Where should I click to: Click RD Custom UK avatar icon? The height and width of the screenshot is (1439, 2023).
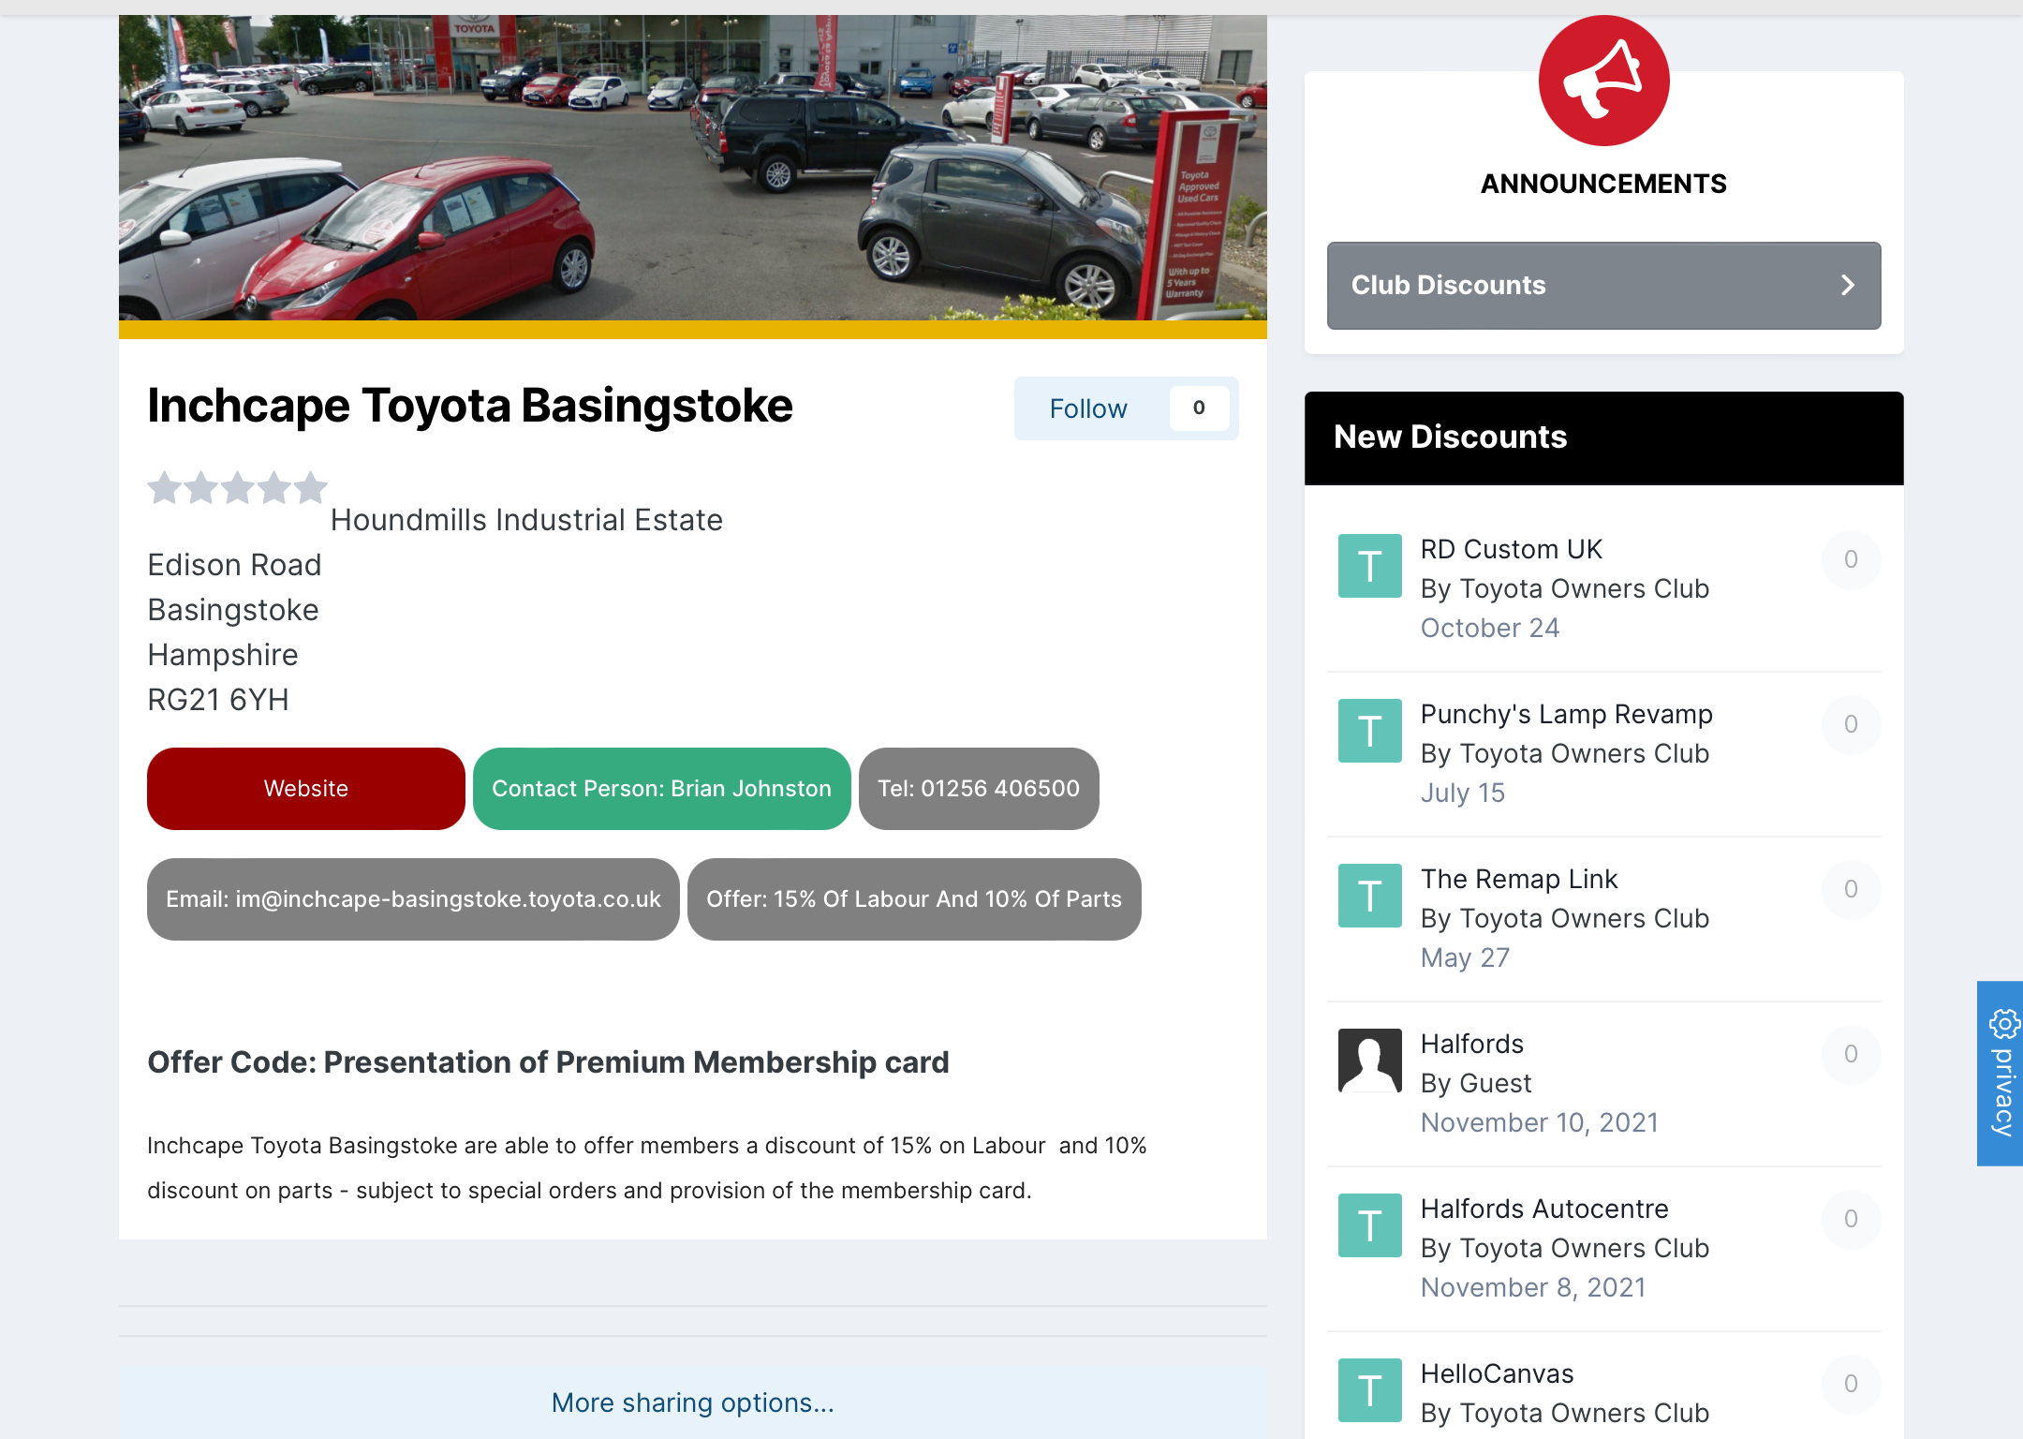[1369, 566]
